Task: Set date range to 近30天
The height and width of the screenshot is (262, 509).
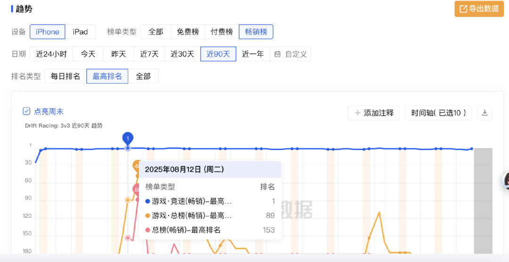Action: click(182, 54)
